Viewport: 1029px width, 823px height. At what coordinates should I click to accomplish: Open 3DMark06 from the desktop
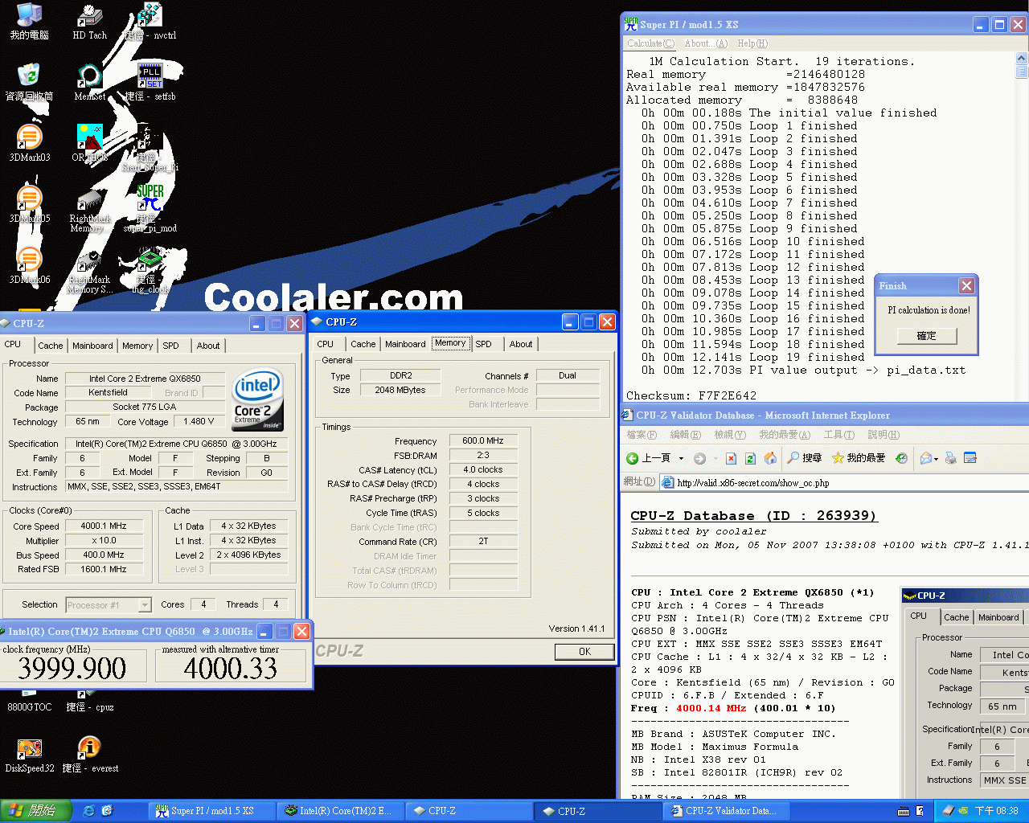[x=30, y=259]
